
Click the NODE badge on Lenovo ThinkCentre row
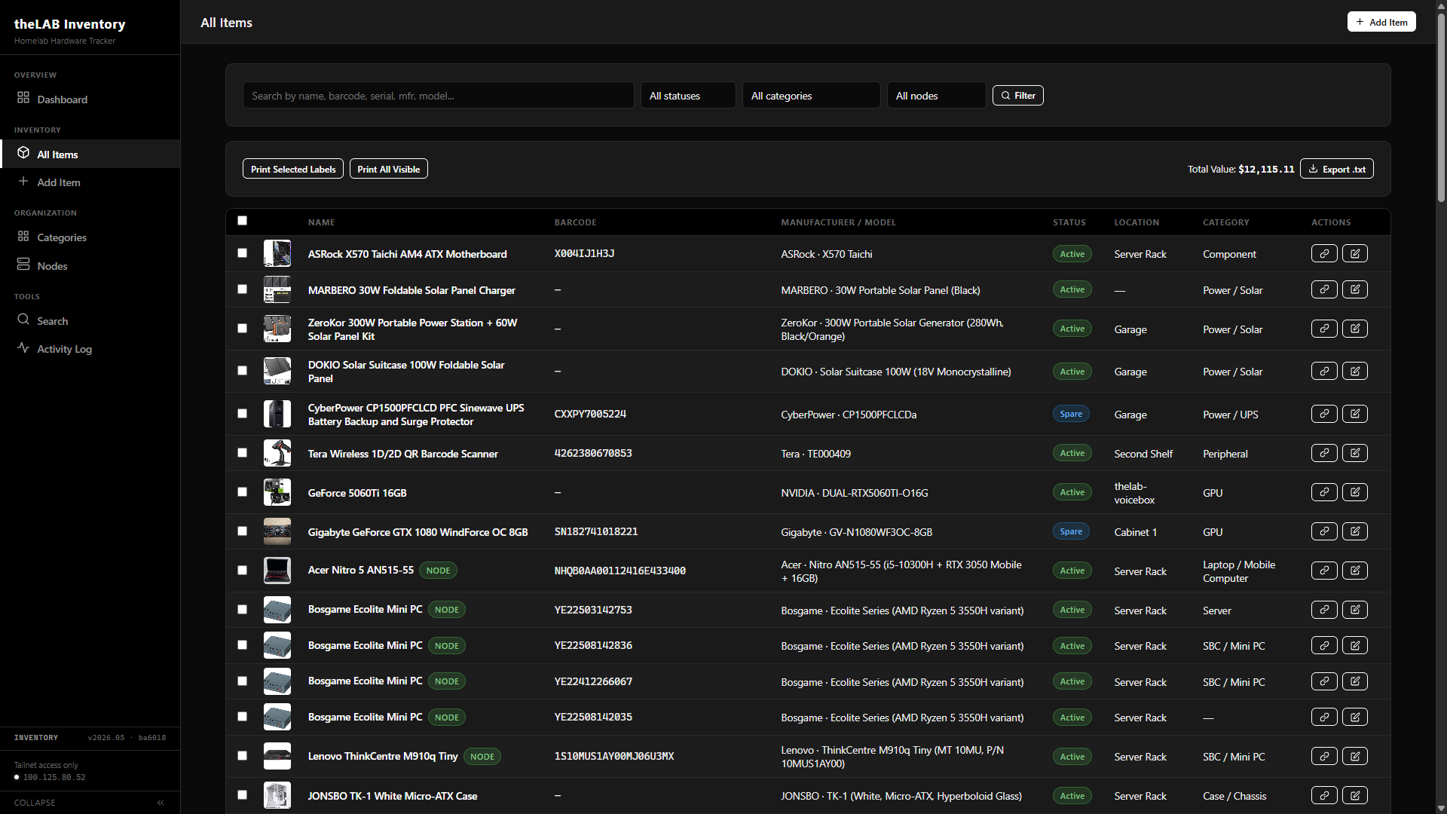(482, 757)
